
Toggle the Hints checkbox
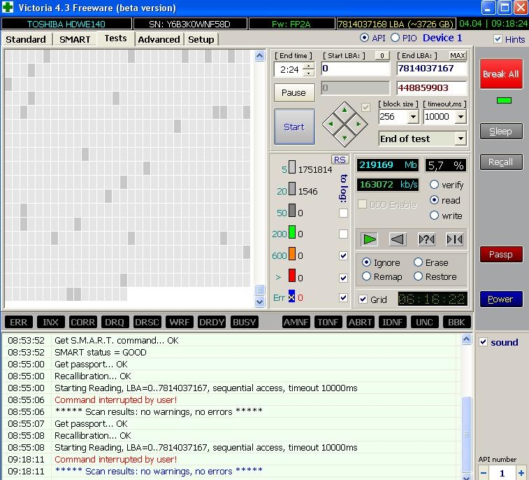tap(498, 39)
